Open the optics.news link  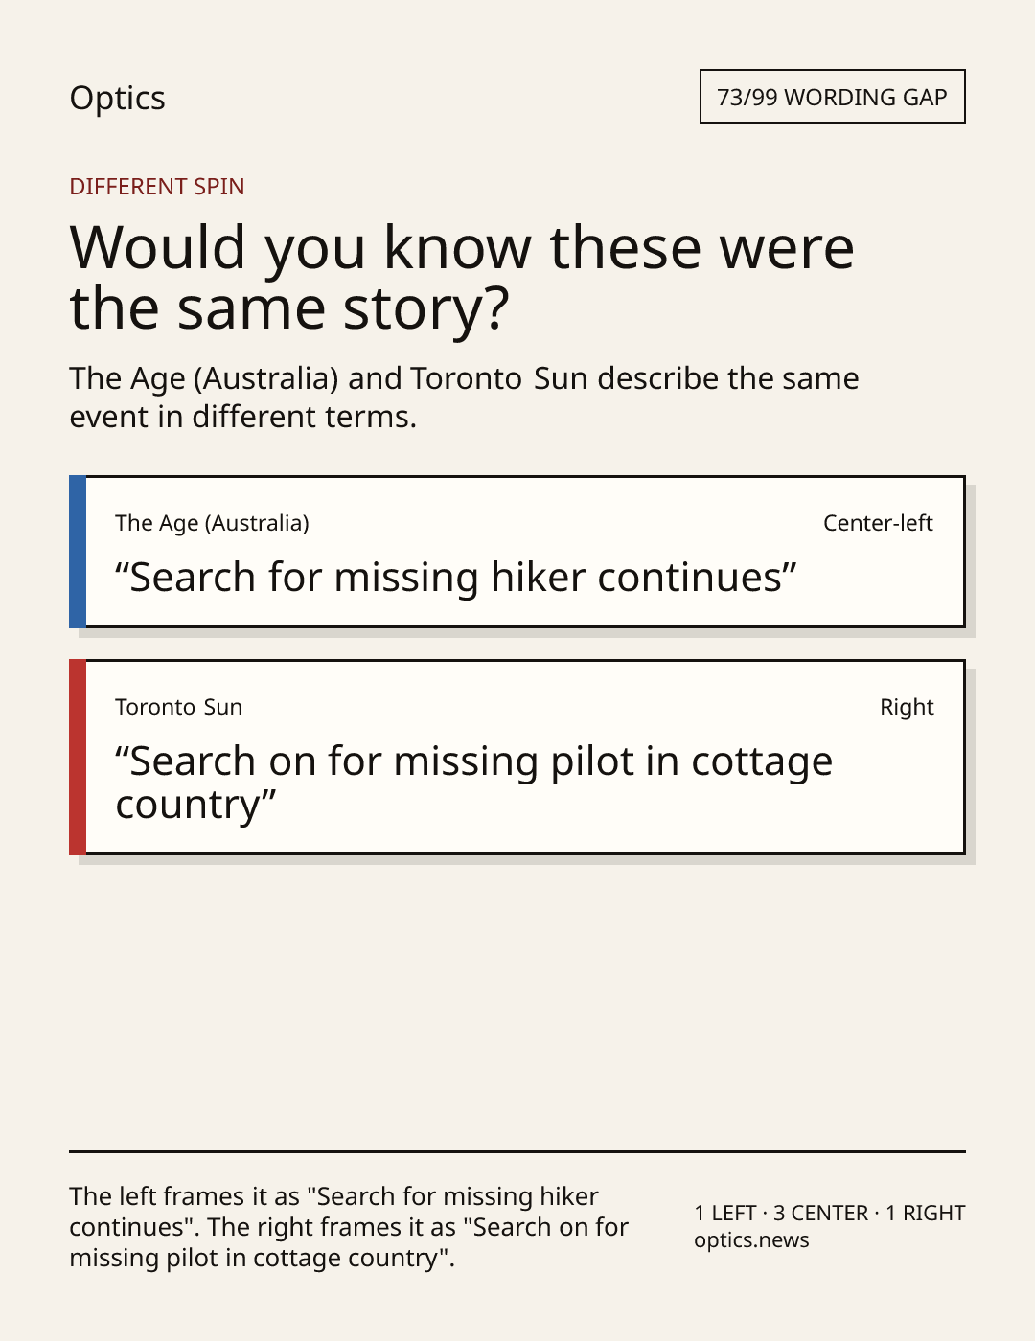click(x=751, y=1240)
